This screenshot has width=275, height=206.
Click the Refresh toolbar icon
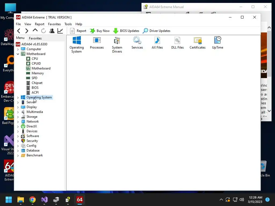tap(43, 31)
